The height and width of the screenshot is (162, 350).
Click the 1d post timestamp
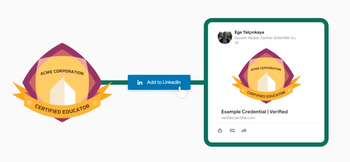[236, 43]
